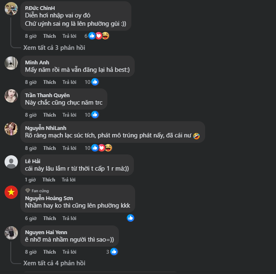Click the like reaction icon on Nguyen Hai Yenn's comment

pos(114,252)
